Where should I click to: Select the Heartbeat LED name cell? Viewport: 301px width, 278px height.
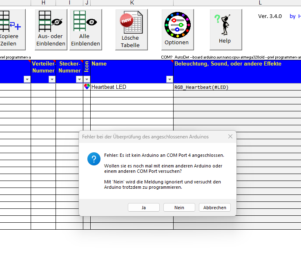coord(132,87)
